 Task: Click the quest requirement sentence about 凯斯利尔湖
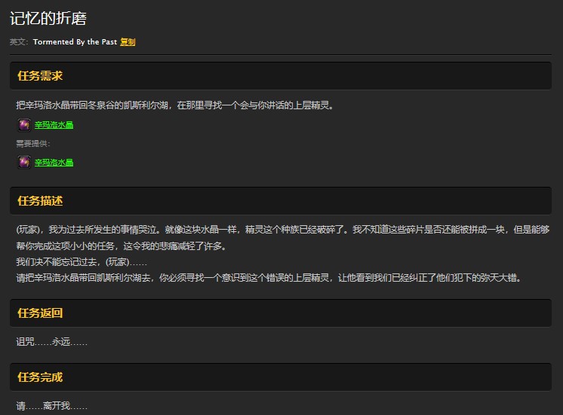[174, 105]
